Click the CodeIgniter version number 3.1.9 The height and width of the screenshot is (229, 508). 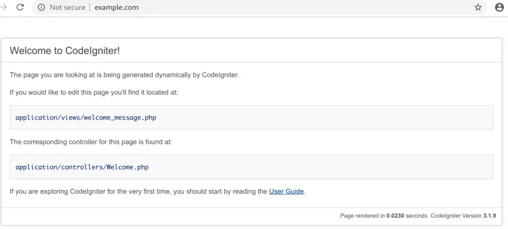point(490,216)
